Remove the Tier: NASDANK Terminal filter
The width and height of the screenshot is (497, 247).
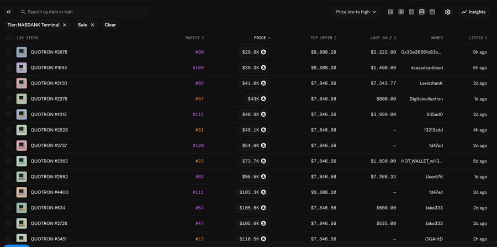tap(65, 25)
